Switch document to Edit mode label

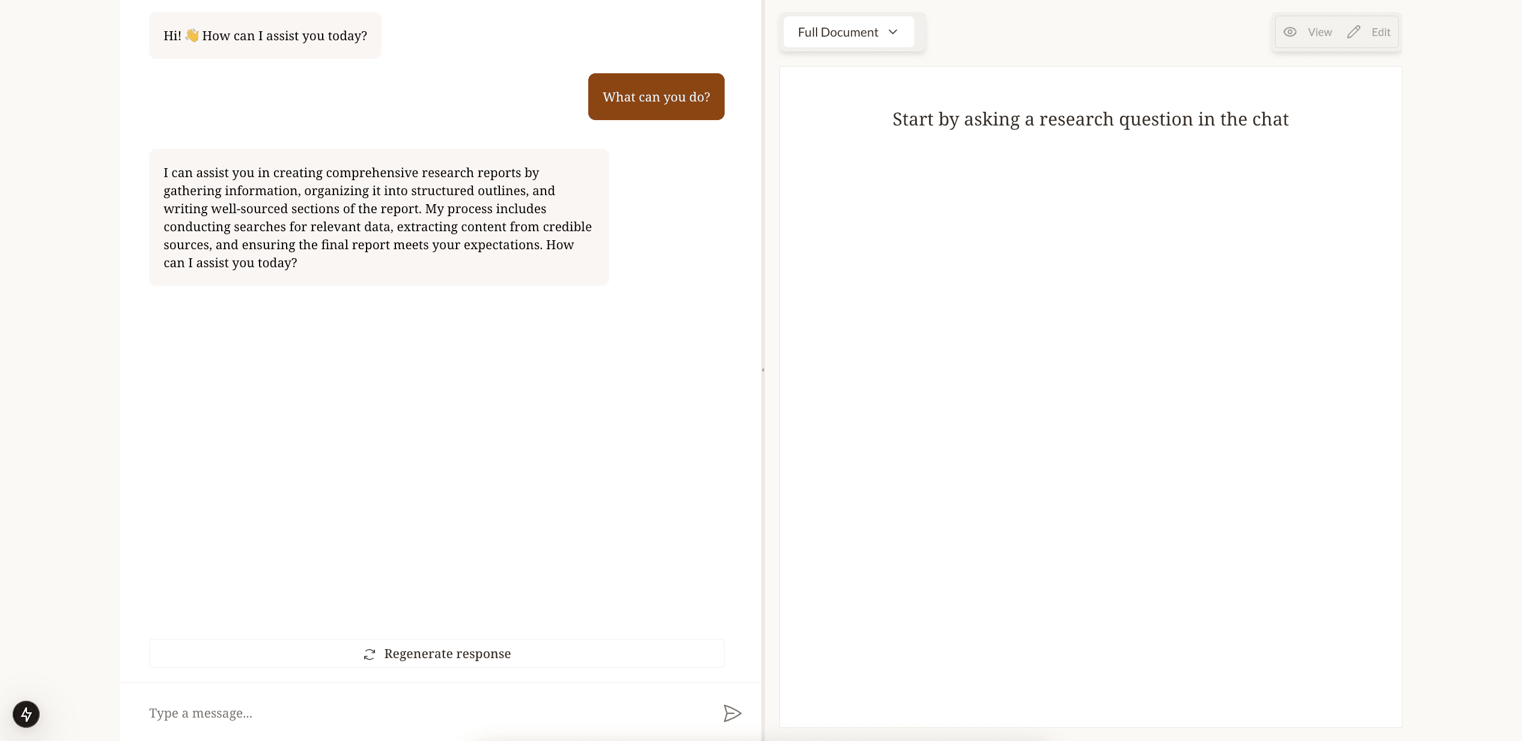(x=1381, y=32)
